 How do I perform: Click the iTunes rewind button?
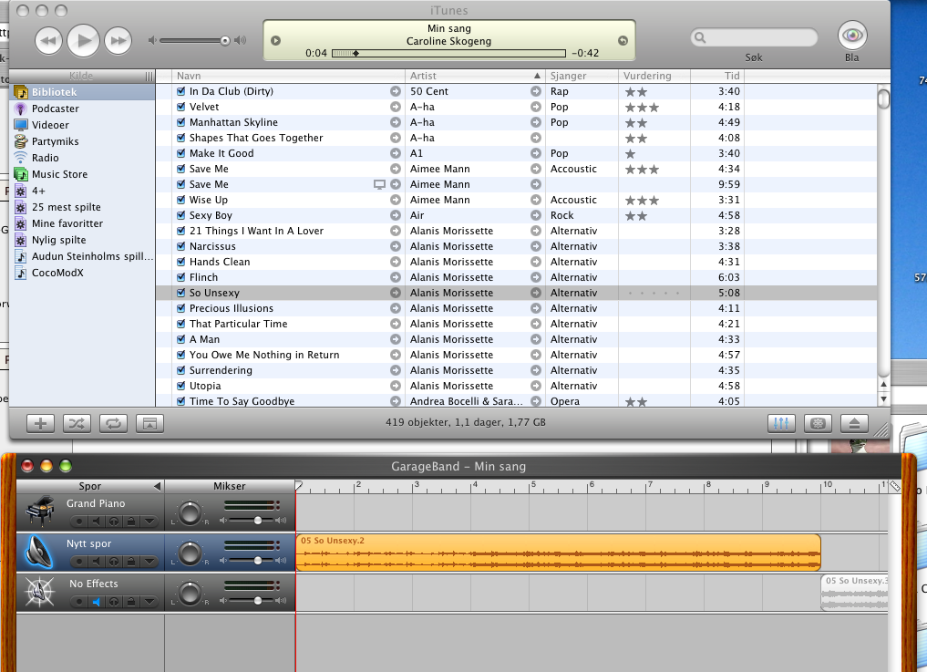point(48,41)
